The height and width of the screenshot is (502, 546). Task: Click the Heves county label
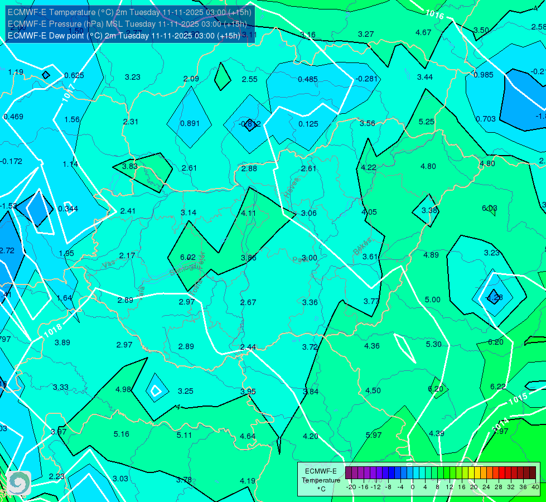pos(292,188)
